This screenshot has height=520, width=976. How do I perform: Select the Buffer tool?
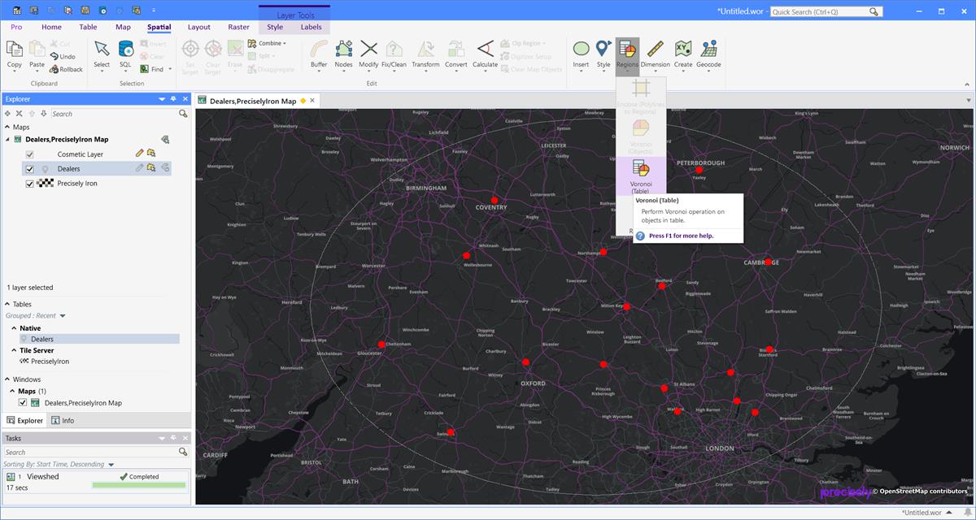318,54
